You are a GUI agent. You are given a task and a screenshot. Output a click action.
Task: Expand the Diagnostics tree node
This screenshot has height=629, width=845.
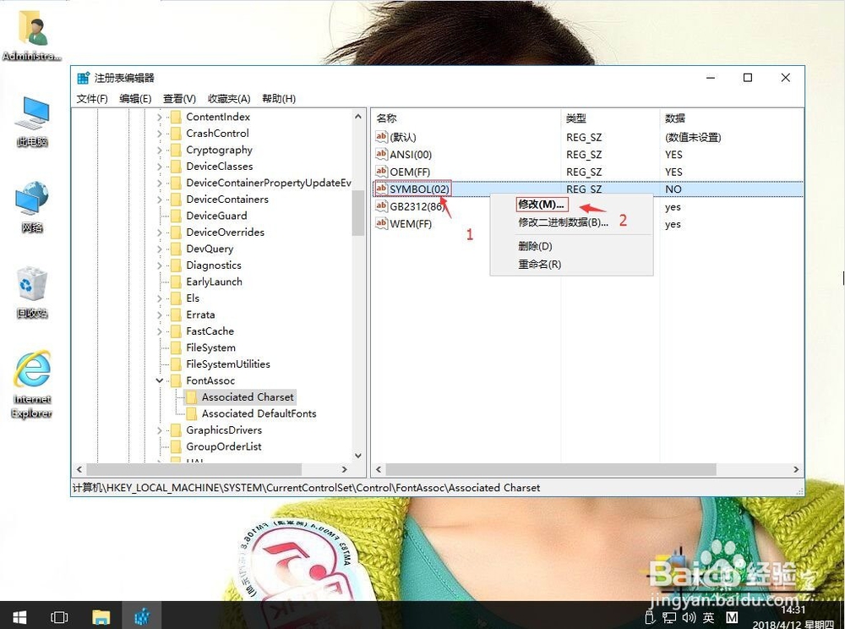[x=160, y=265]
